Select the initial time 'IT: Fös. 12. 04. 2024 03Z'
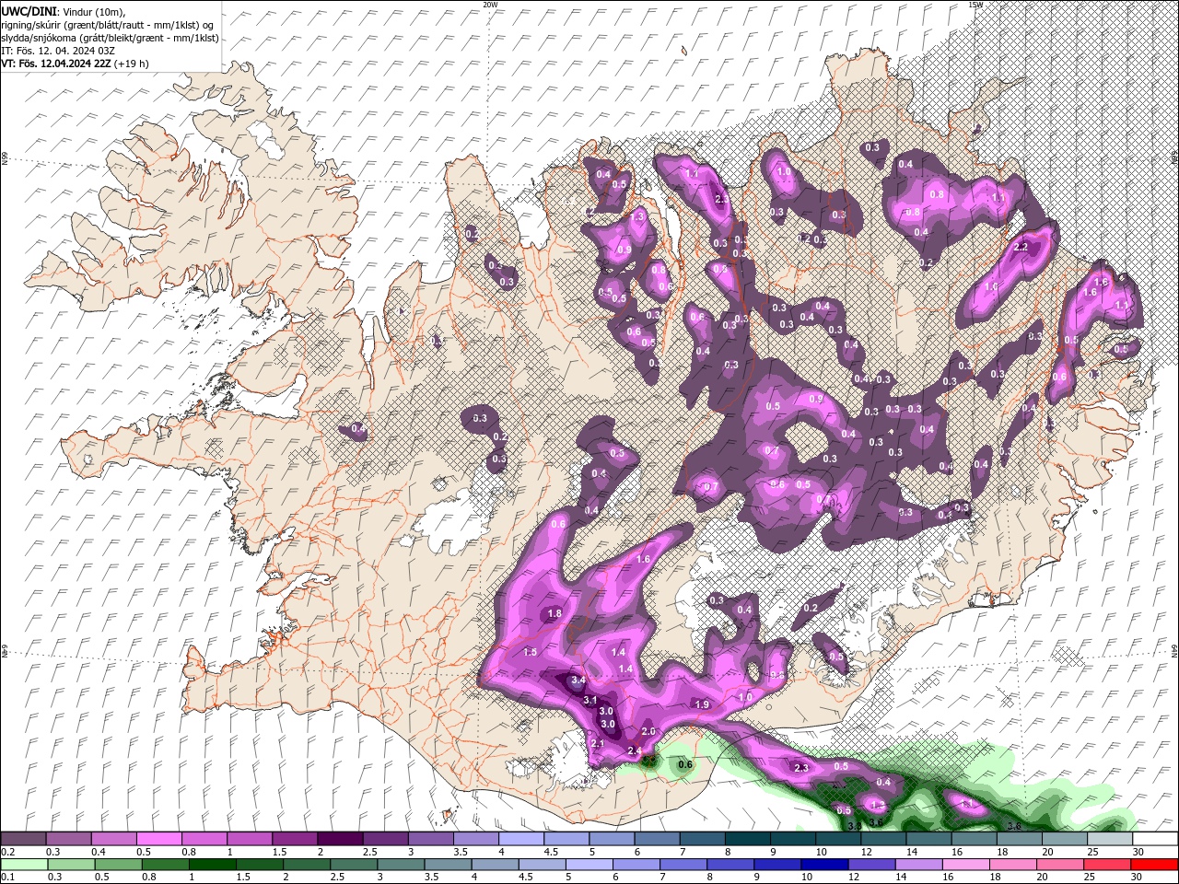The width and height of the screenshot is (1179, 884). coord(57,51)
